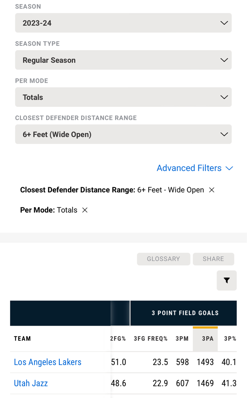
Task: Click the Lakers 3PA value 1493
Action: 205,362
